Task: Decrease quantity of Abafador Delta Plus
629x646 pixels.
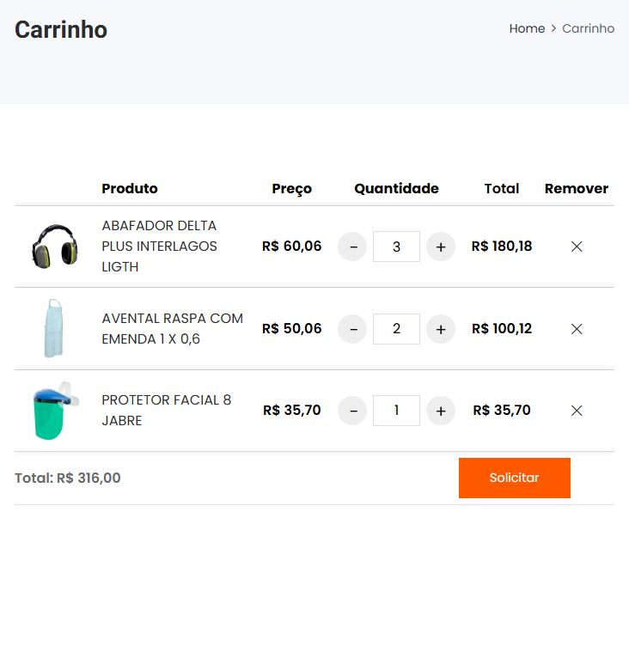Action: pyautogui.click(x=352, y=247)
